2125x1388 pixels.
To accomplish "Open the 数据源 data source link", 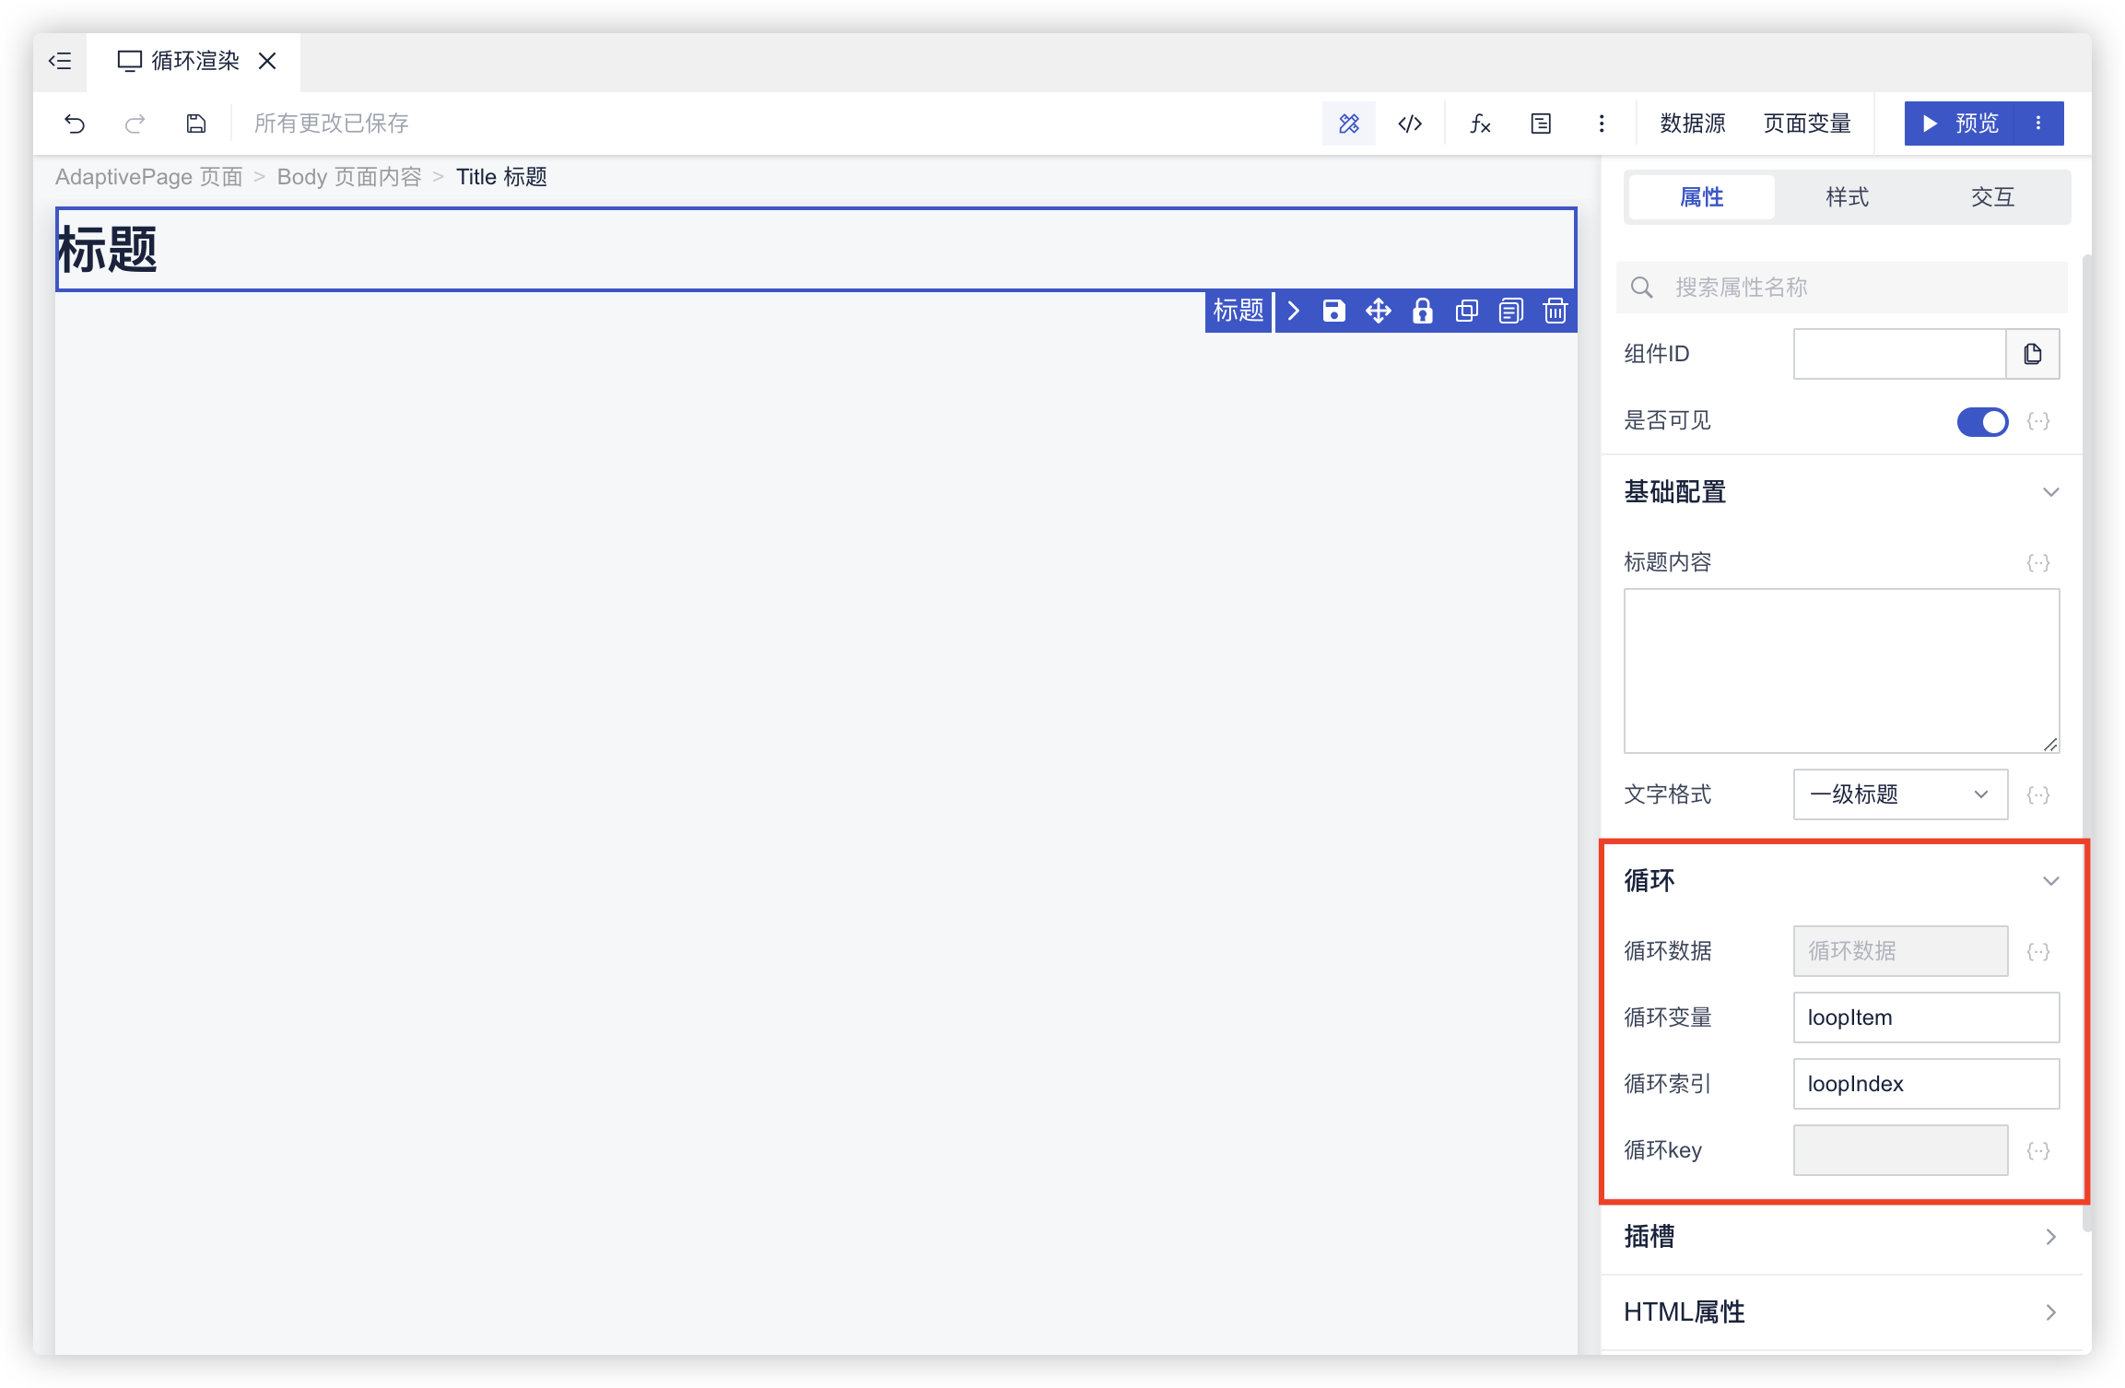I will pyautogui.click(x=1692, y=124).
